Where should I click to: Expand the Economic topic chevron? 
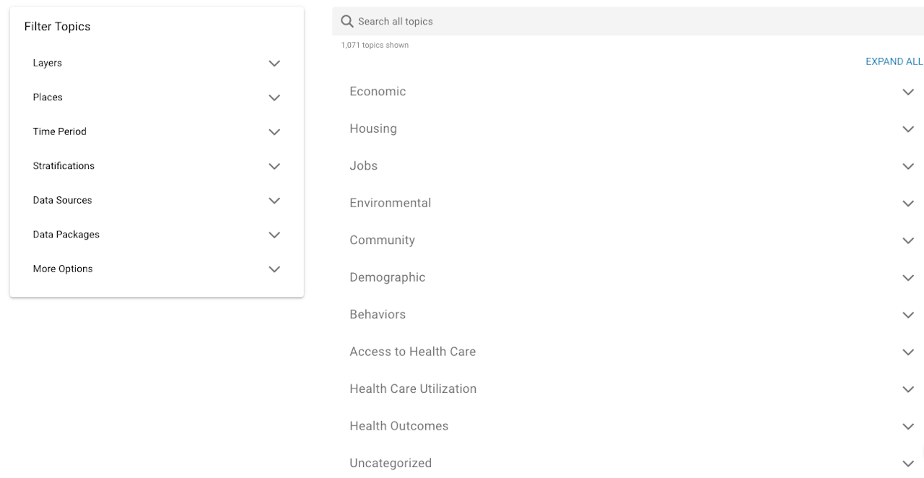tap(908, 92)
